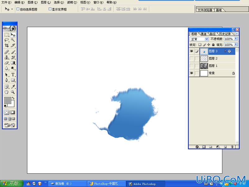The image size is (249, 187).
Task: Select the Type tool
Action: [13, 74]
